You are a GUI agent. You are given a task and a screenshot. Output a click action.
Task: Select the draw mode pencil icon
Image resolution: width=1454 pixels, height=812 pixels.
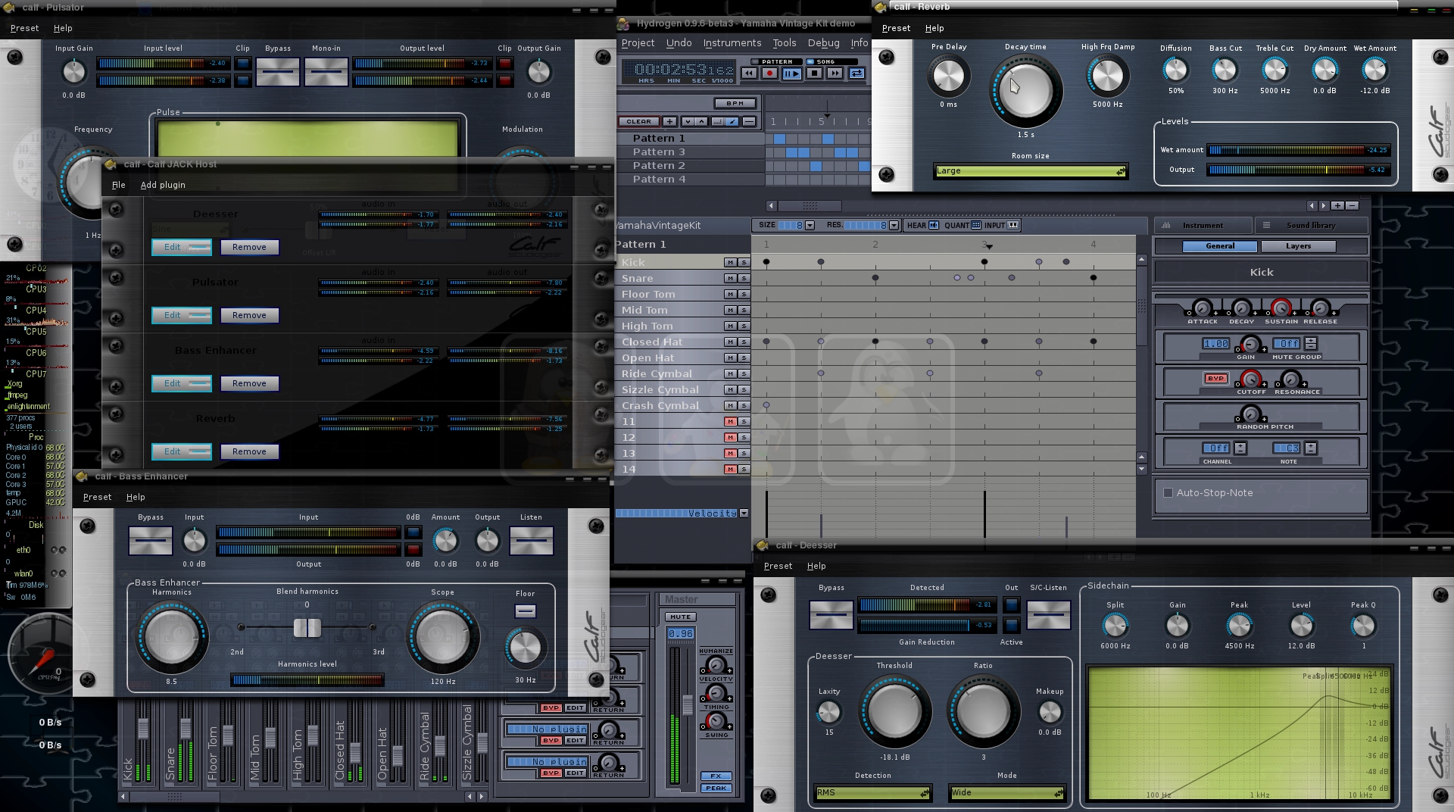coord(732,121)
